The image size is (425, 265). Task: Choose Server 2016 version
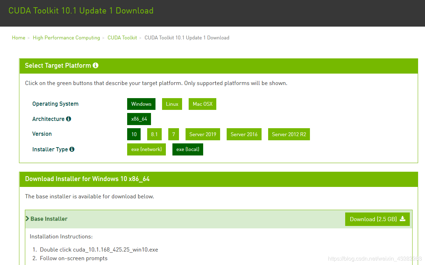[244, 134]
